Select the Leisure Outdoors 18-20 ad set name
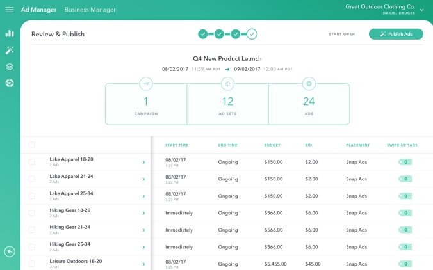The image size is (433, 270). tap(76, 261)
